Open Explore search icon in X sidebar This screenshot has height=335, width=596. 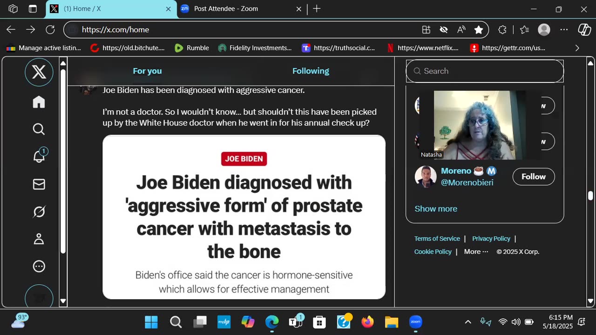(x=39, y=129)
